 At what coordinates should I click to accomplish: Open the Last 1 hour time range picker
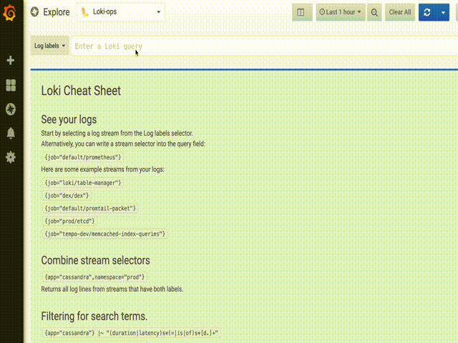pos(341,12)
